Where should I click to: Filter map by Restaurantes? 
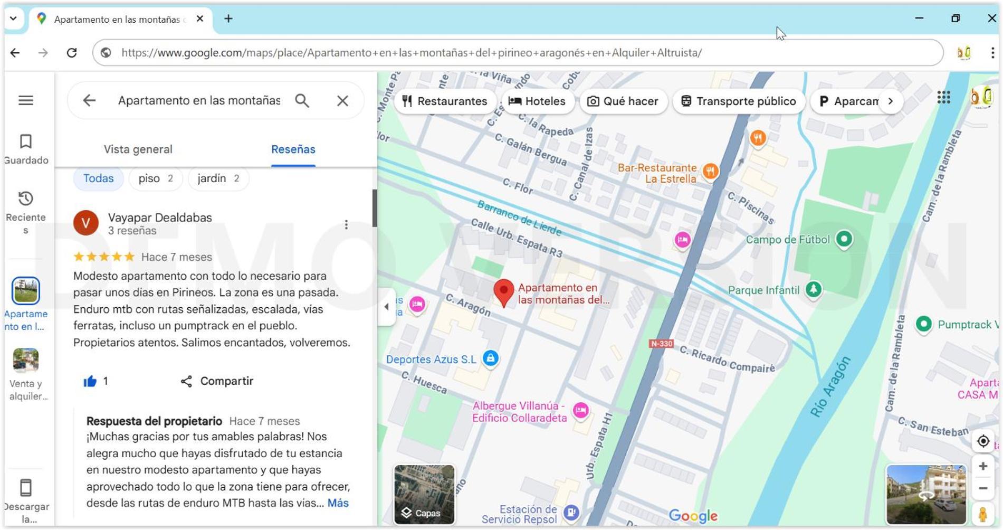click(445, 101)
